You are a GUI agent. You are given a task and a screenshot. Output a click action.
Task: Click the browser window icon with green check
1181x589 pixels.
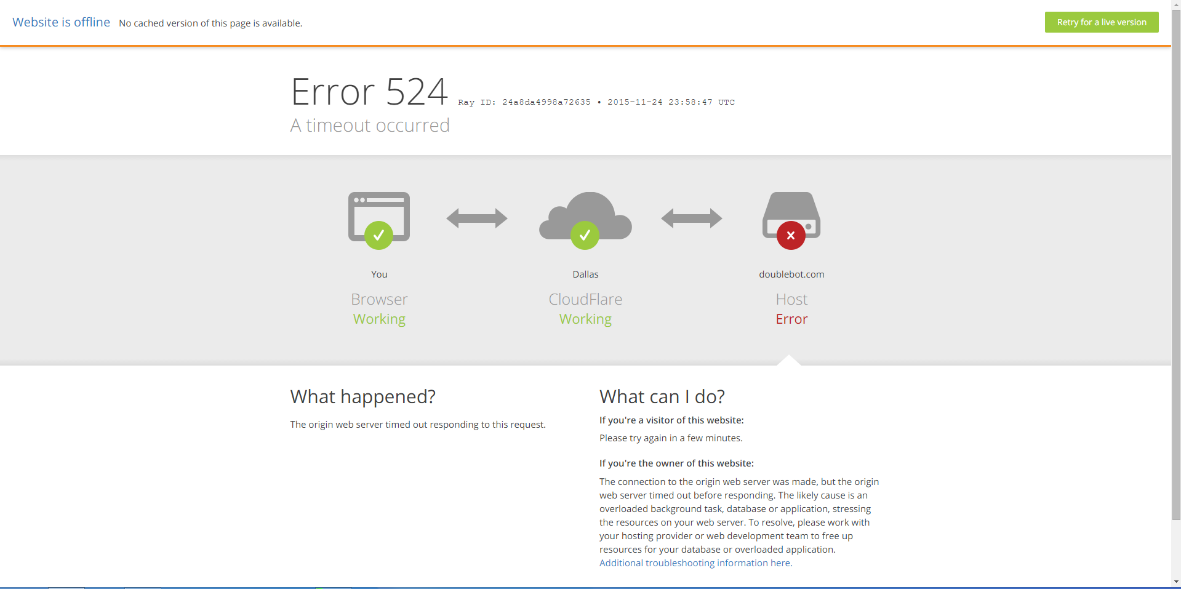(x=378, y=220)
